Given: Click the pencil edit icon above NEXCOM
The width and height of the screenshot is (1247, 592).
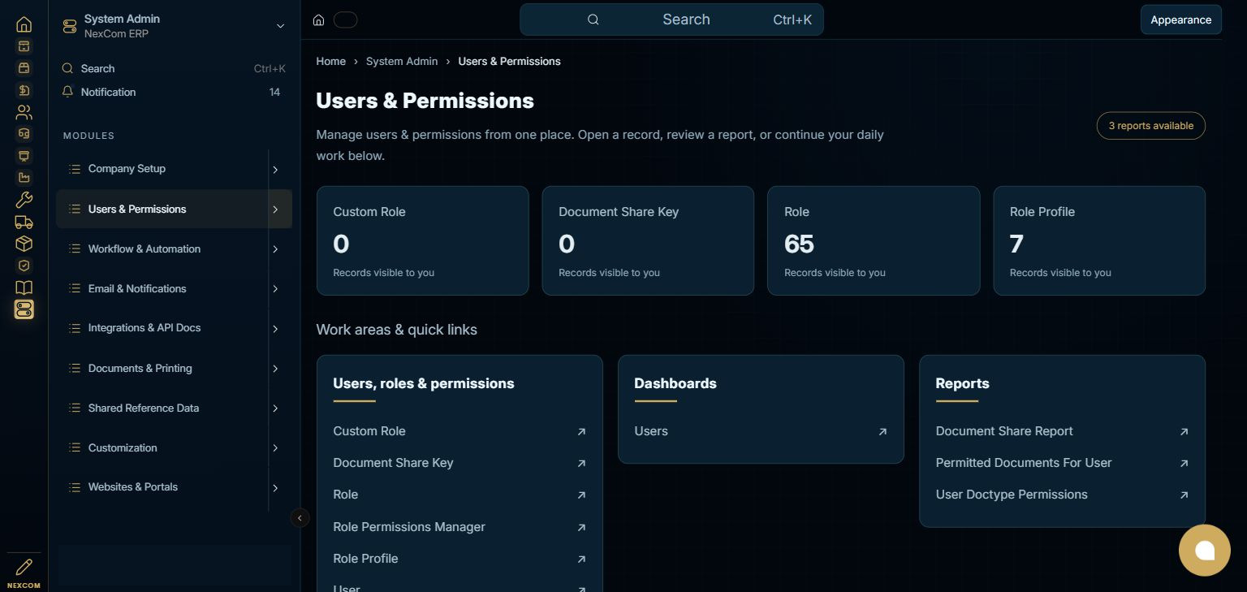Looking at the screenshot, I should (24, 566).
